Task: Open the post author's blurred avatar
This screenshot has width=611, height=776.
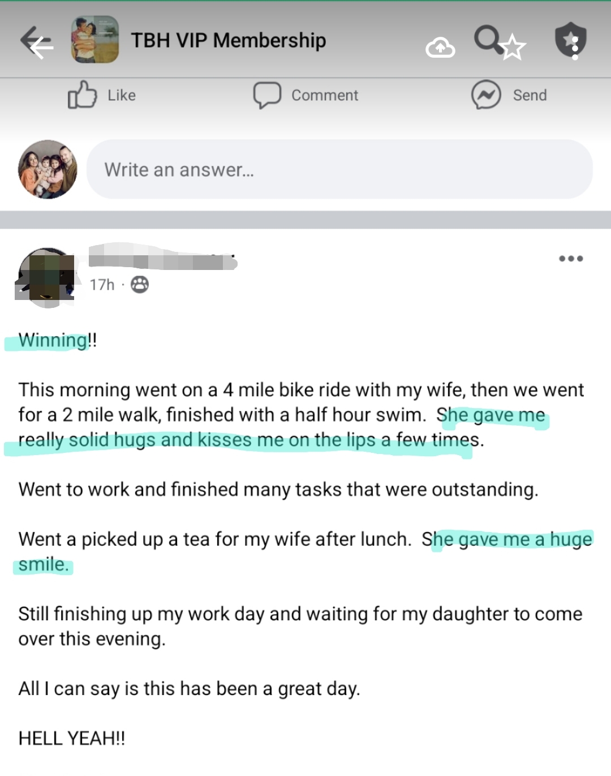Action: pos(46,278)
